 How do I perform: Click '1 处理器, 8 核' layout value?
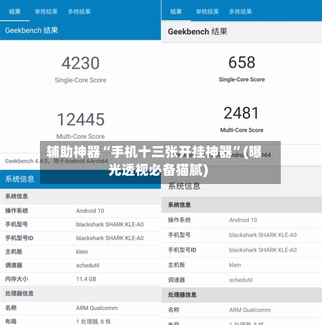click(x=93, y=321)
